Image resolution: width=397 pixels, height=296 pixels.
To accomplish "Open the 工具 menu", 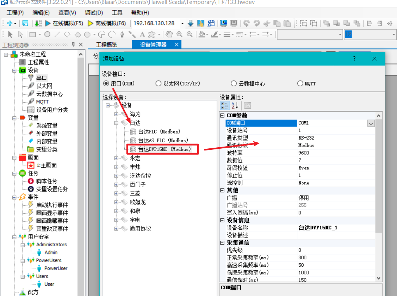I will 117,13.
